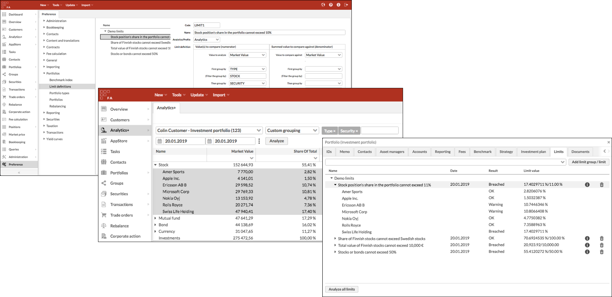Remove the Type grouping tag
The width and height of the screenshot is (612, 297).
pos(334,131)
